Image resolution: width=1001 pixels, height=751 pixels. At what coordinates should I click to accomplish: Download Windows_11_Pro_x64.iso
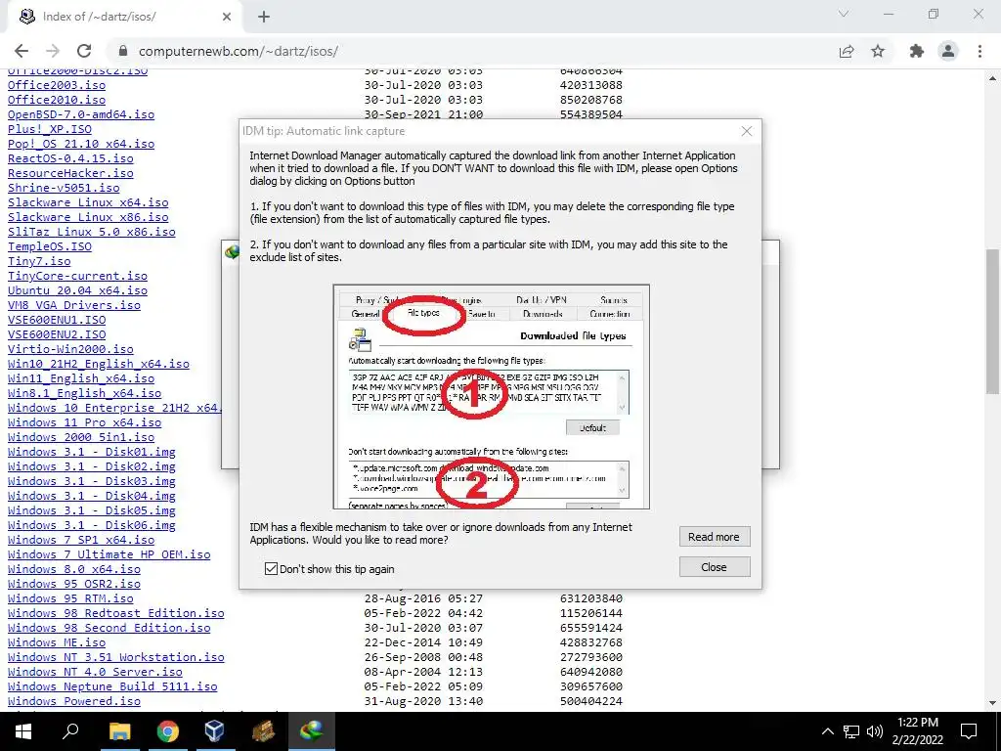coord(84,422)
